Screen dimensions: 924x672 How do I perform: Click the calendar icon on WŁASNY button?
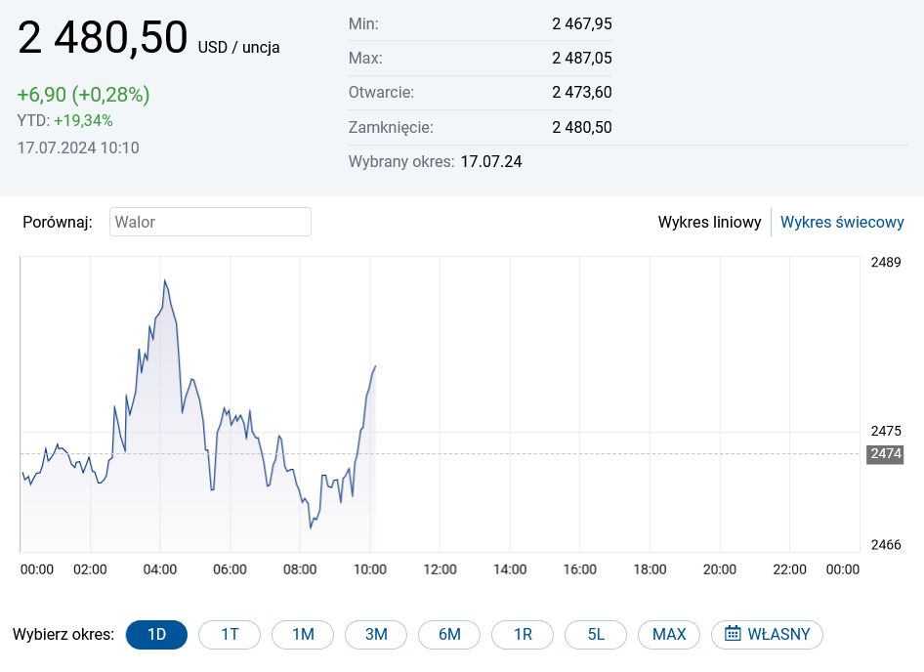[x=733, y=634]
